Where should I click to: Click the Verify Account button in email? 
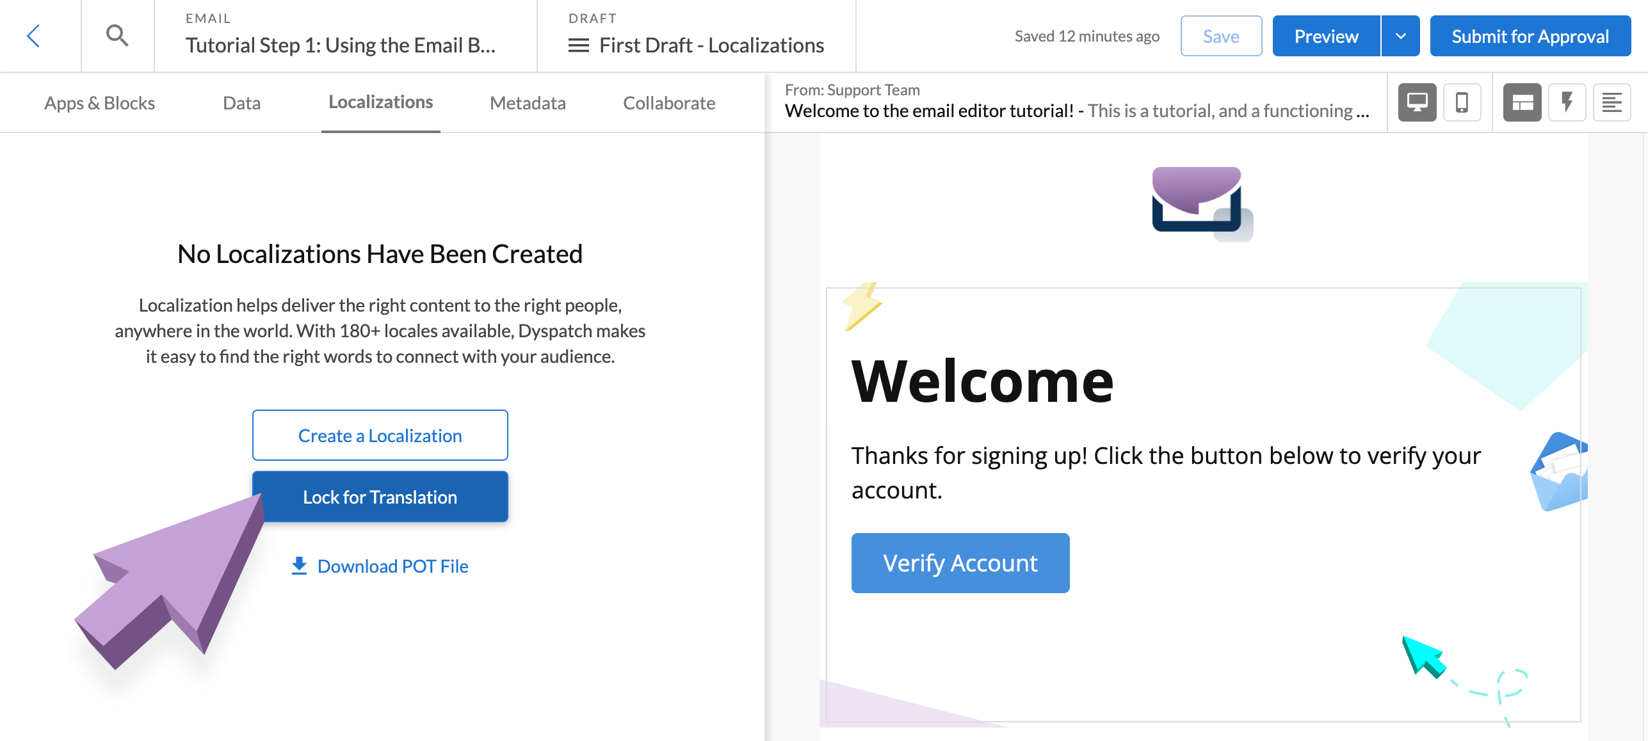[960, 563]
